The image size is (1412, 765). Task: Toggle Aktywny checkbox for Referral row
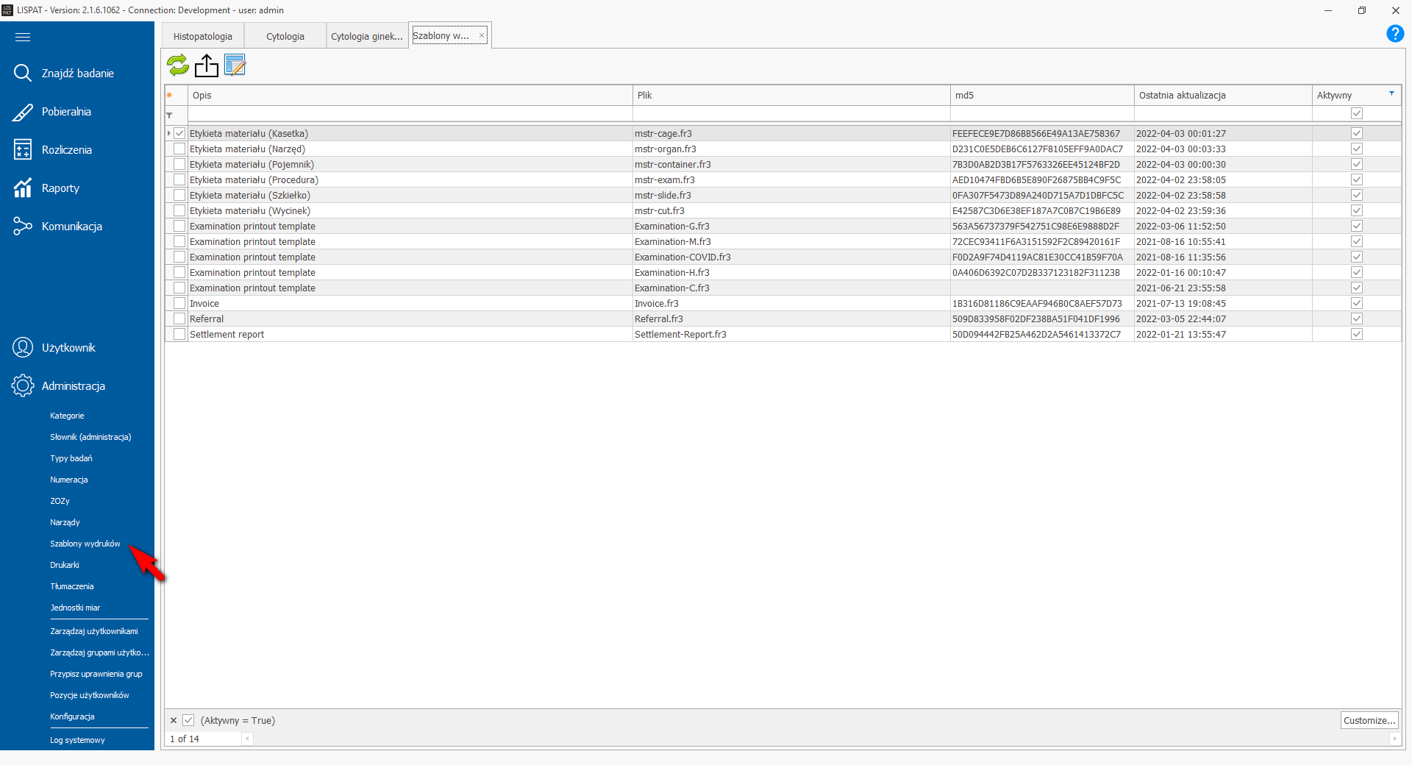tap(1356, 319)
